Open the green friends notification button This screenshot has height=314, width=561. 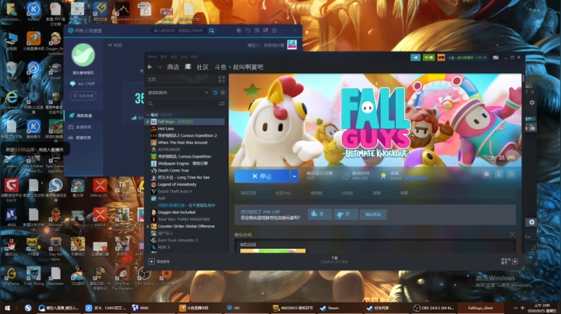tap(429, 57)
